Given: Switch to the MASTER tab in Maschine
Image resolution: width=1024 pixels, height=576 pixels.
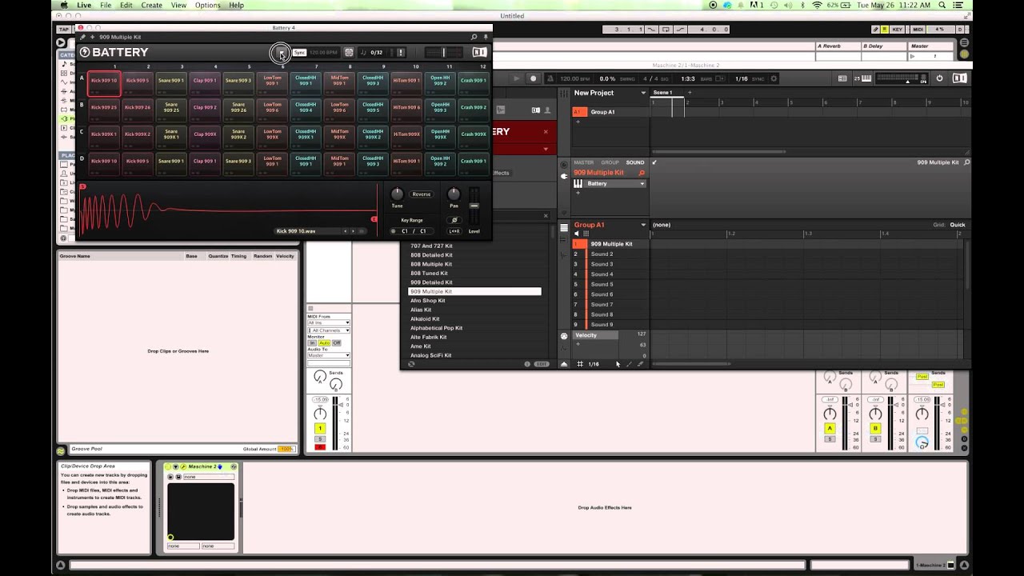Looking at the screenshot, I should coord(584,162).
